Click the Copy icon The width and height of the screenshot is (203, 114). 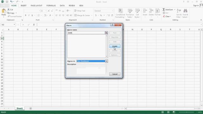click(9, 13)
